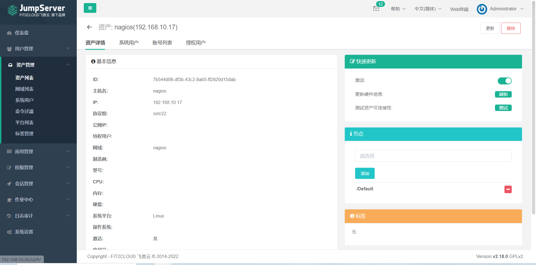
Task: Click the permission management edit icon
Action: (9, 168)
